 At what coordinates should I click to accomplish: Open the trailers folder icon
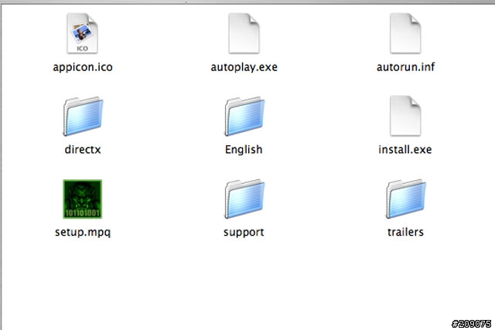[x=406, y=199]
